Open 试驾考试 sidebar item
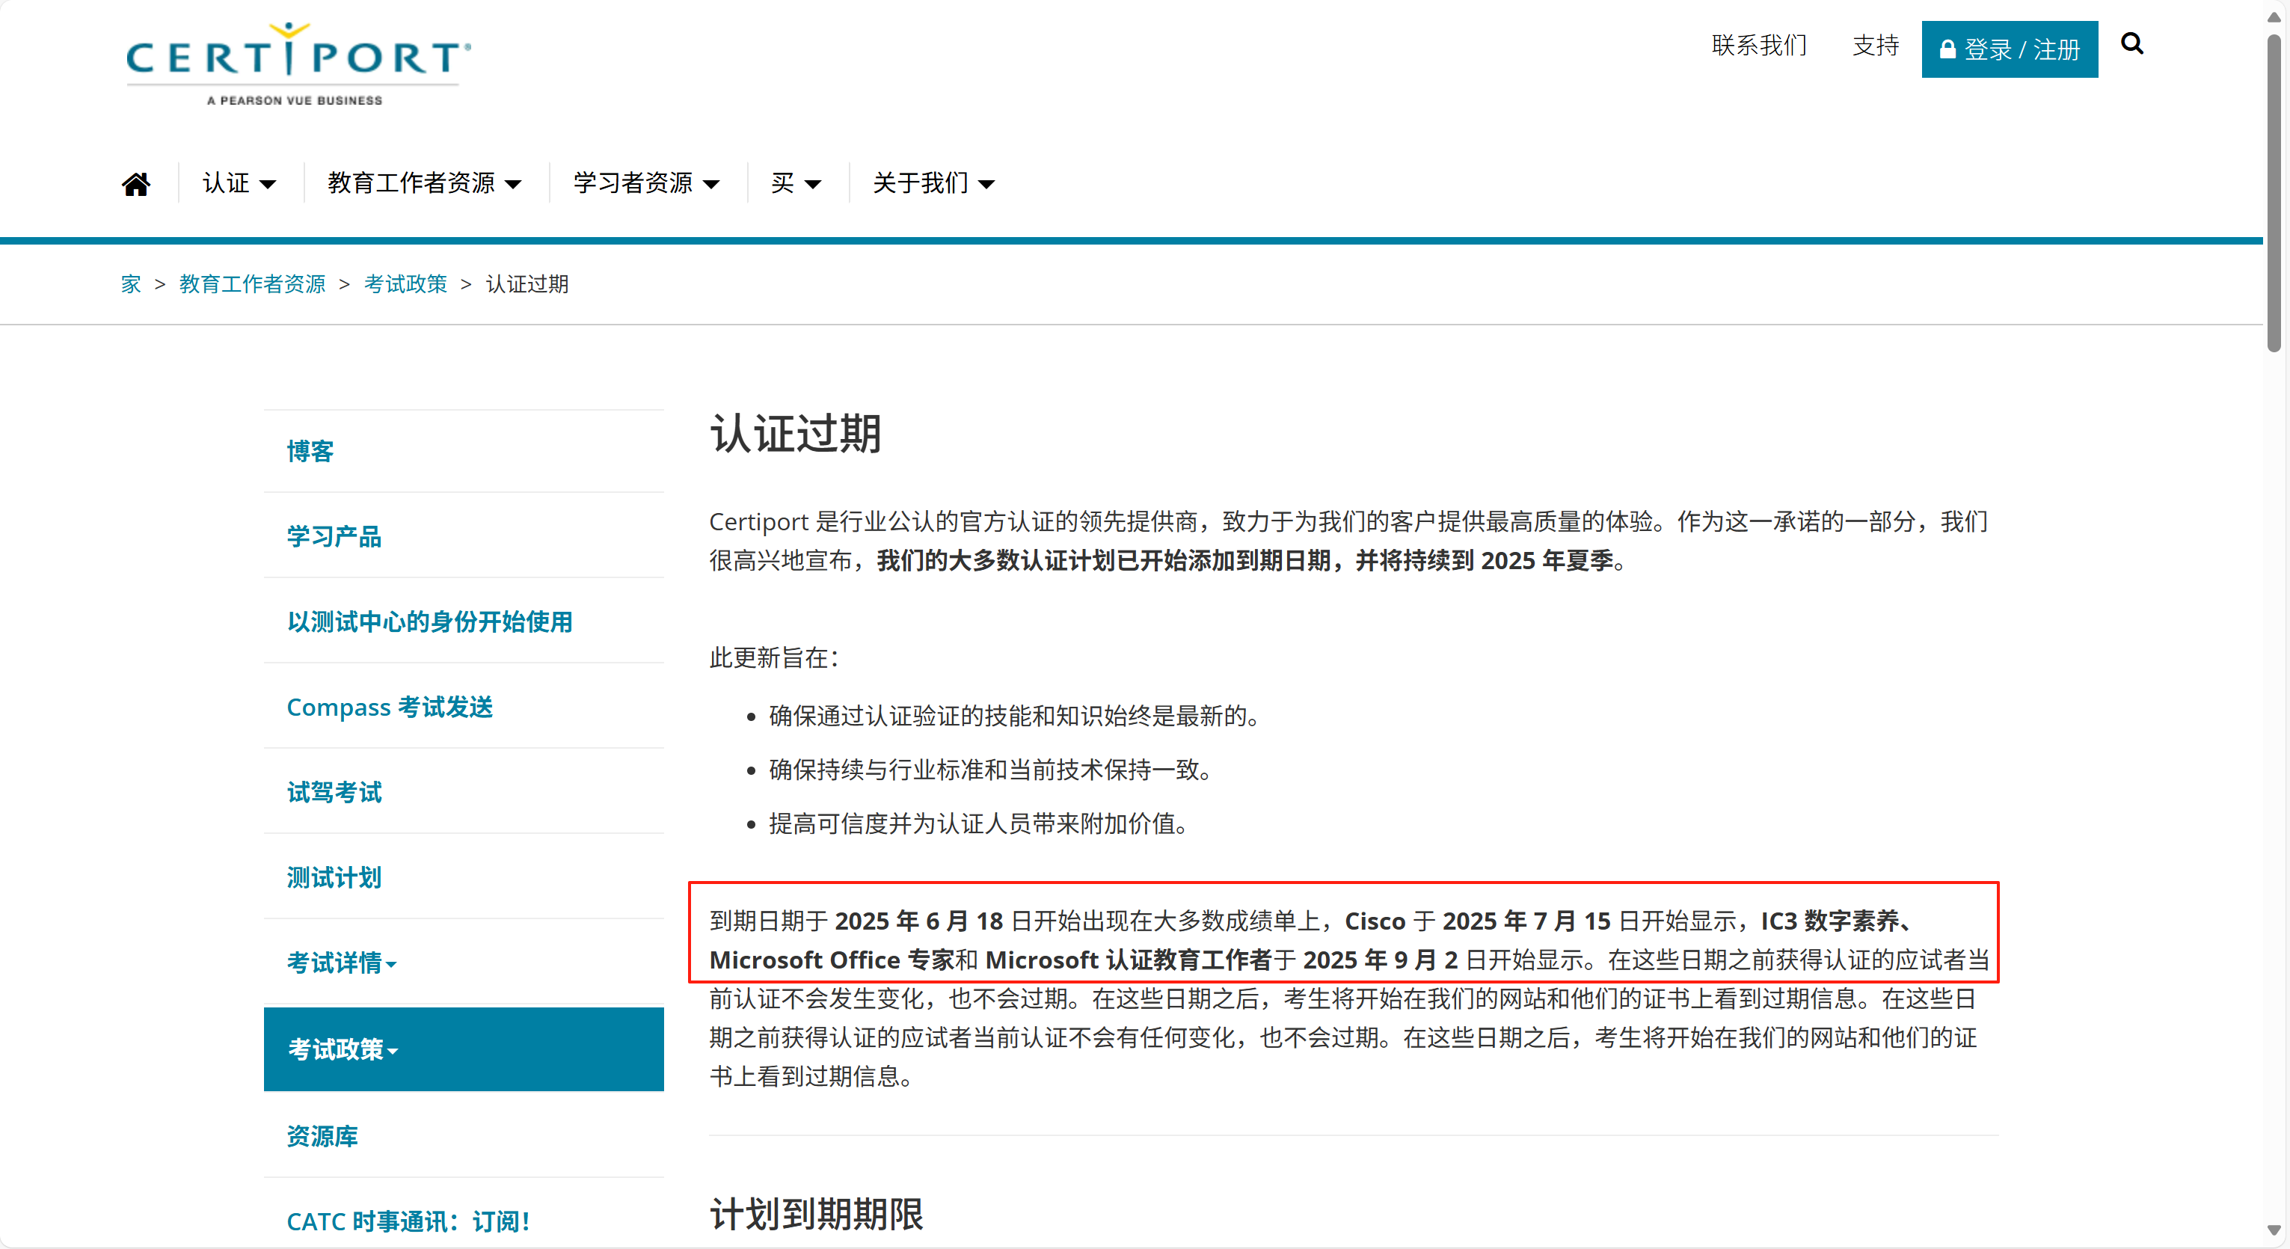The width and height of the screenshot is (2290, 1249). (x=334, y=792)
